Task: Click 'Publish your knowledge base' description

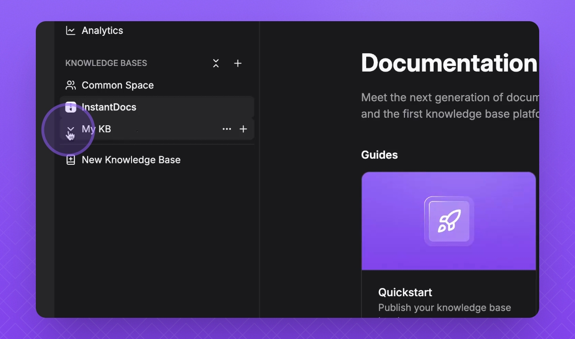Action: tap(444, 308)
